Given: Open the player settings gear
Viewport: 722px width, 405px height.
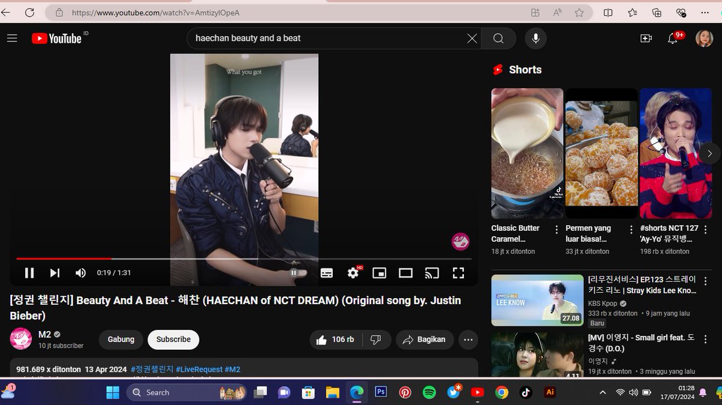Looking at the screenshot, I should [x=353, y=273].
